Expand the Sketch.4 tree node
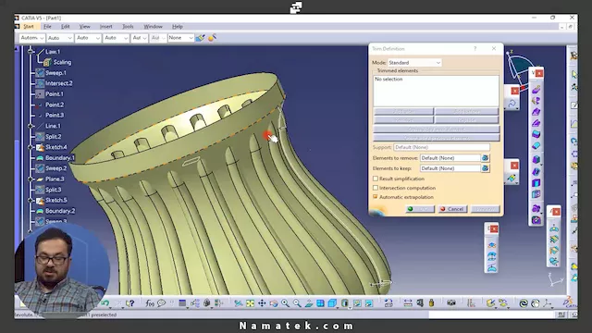This screenshot has width=592, height=333. point(31,147)
